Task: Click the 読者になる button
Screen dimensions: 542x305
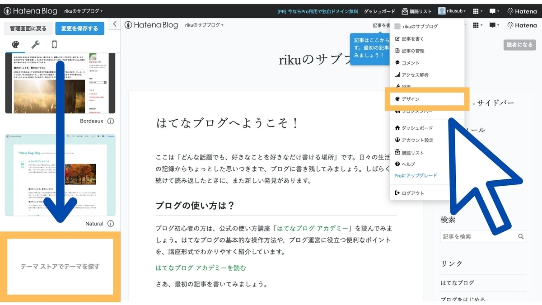Action: 519,45
